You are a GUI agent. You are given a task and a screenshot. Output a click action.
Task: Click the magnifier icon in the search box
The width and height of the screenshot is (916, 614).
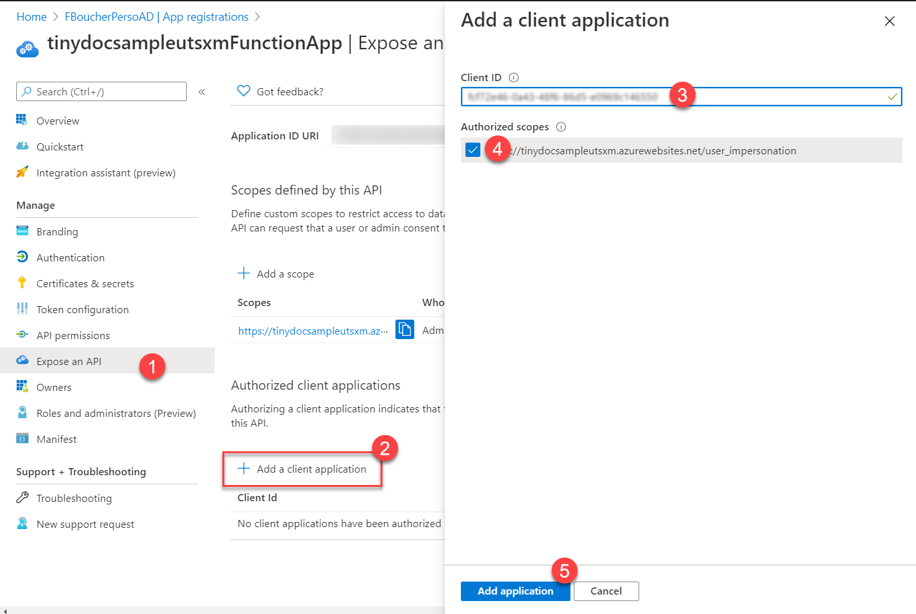coord(27,91)
